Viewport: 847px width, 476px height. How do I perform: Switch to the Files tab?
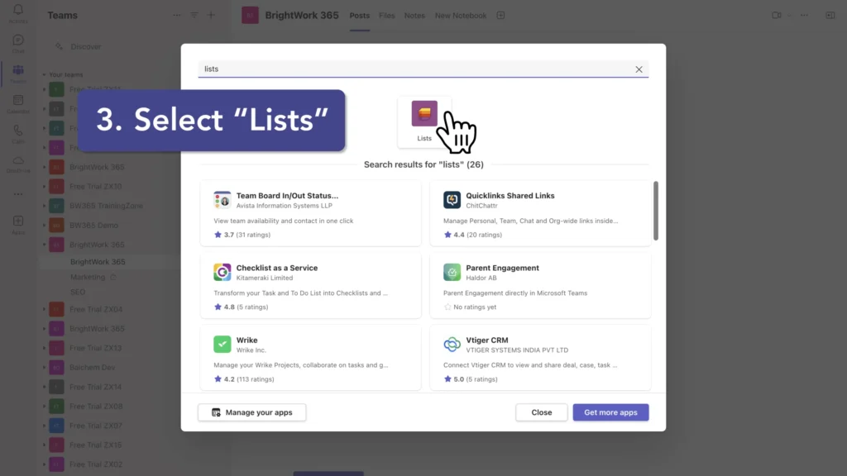pyautogui.click(x=386, y=15)
